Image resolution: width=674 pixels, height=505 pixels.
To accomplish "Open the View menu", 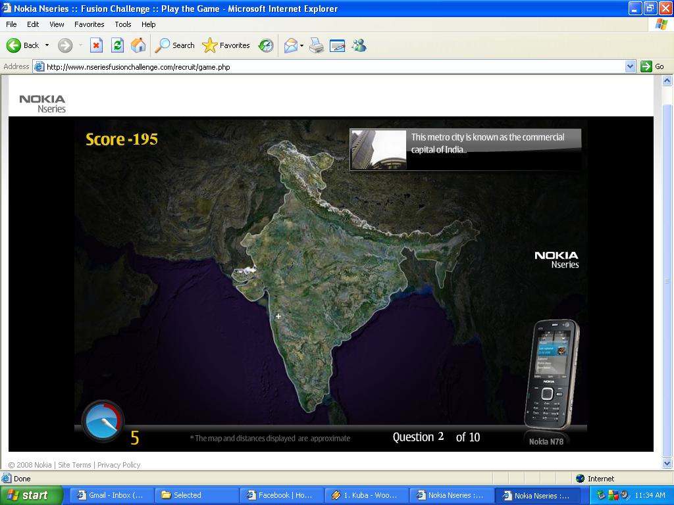I will pyautogui.click(x=57, y=24).
